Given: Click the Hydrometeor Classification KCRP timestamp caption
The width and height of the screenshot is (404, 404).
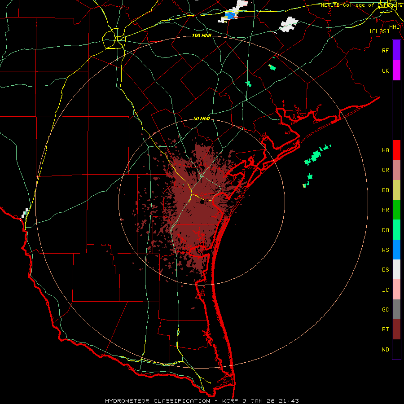Looking at the screenshot, I should pos(202,401).
